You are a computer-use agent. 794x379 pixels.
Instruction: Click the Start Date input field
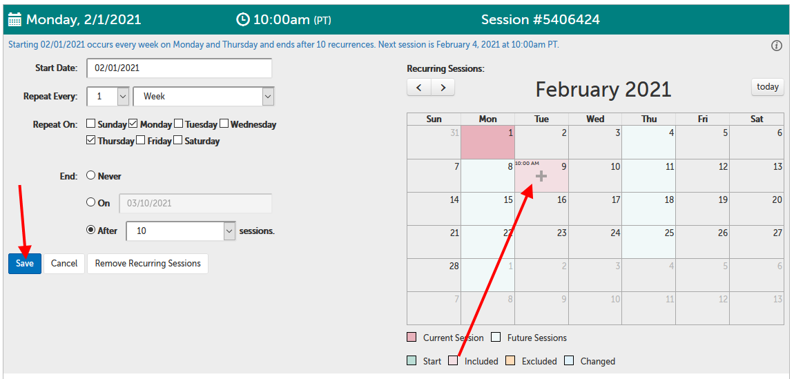coord(179,68)
